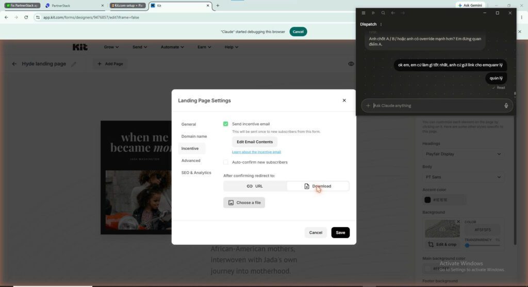Screen dimensions: 528x287
Task: Click the microphone icon in Dispatch
Action: click(506, 106)
